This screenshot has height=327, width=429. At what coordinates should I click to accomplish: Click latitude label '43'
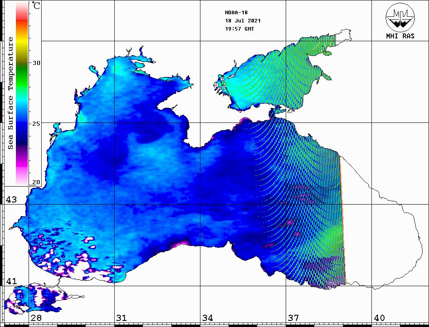pyautogui.click(x=11, y=200)
